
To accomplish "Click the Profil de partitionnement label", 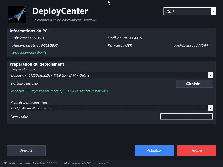I will coord(29,102).
